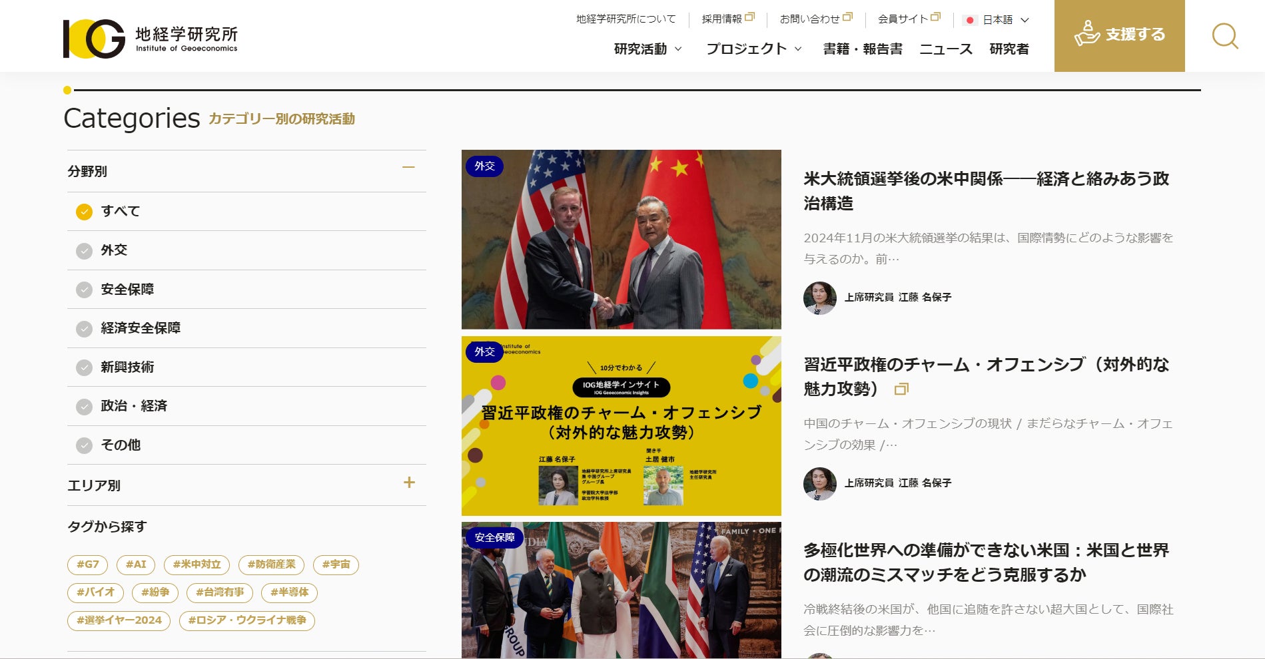Image resolution: width=1265 pixels, height=659 pixels.
Task: Click 外交 badge on the handshake photo
Action: (x=484, y=166)
